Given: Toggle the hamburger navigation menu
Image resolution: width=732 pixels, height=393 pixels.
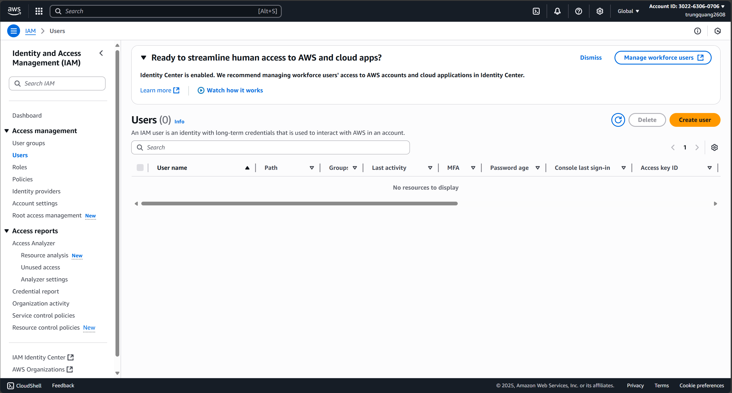Looking at the screenshot, I should click(x=13, y=31).
